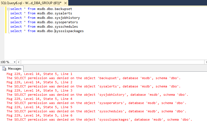This screenshot has height=135, width=207.
Task: Click error message 'Msg 229' for Line 3
Action: (x=40, y=90)
